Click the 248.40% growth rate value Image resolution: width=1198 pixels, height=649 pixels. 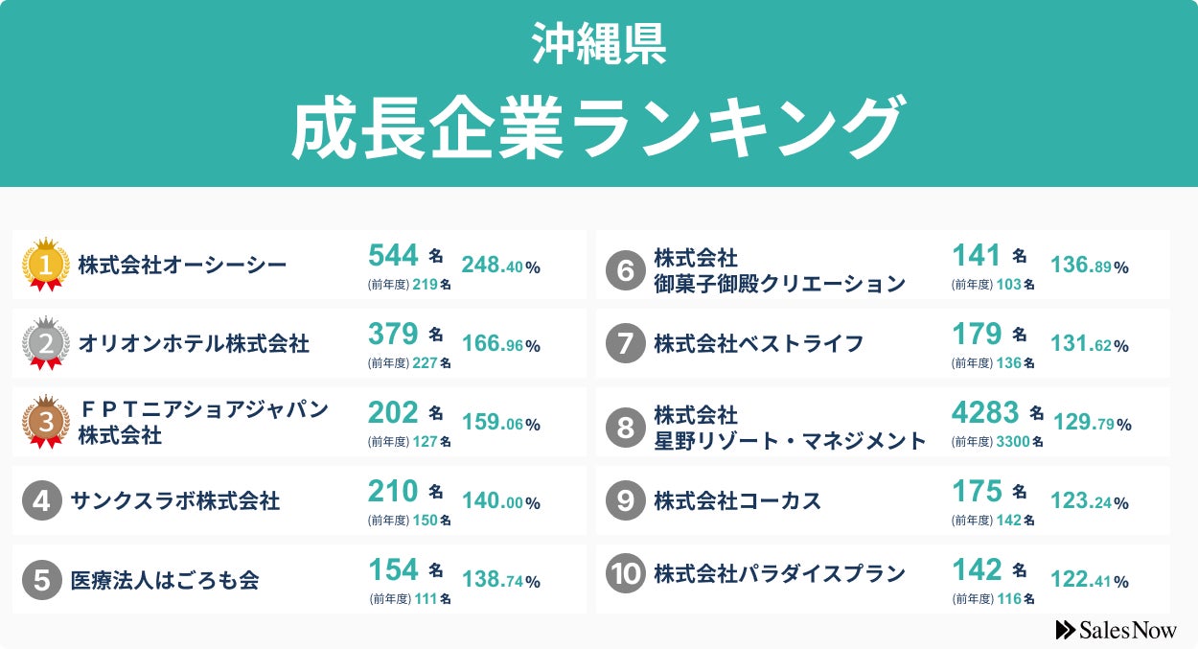click(500, 266)
